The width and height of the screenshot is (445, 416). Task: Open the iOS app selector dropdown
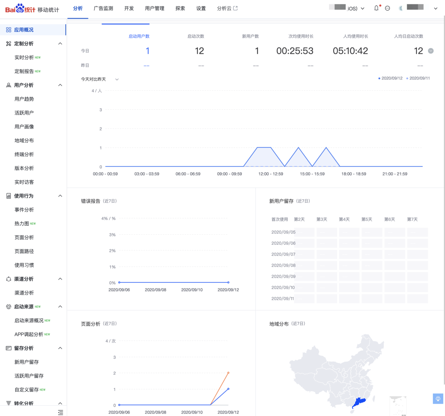[x=347, y=8]
